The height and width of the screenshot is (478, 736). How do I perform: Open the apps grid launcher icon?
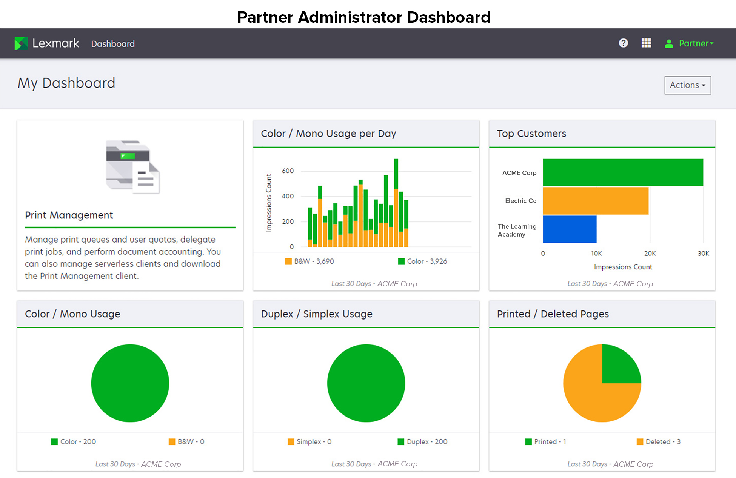646,43
